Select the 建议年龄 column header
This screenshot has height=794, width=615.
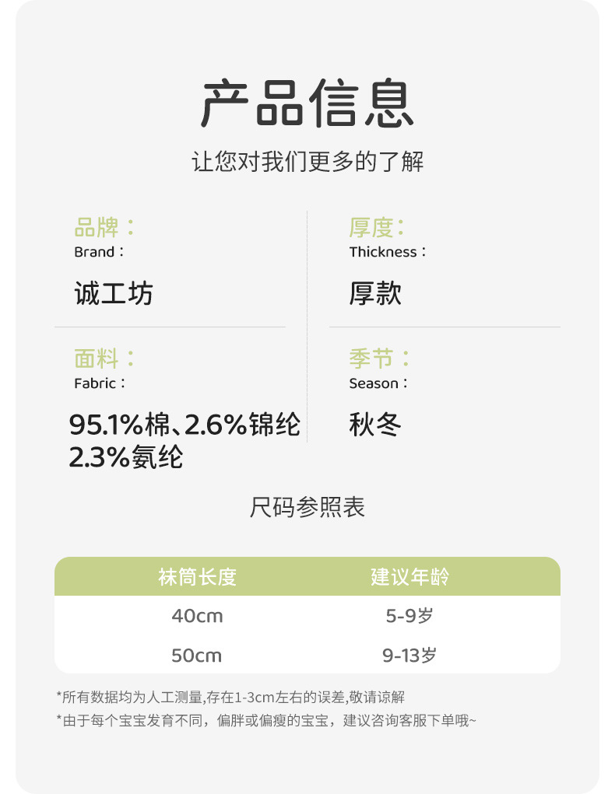(x=409, y=577)
